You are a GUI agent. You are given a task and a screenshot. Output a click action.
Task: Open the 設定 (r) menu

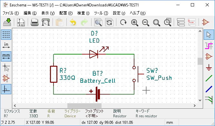coord(119,13)
